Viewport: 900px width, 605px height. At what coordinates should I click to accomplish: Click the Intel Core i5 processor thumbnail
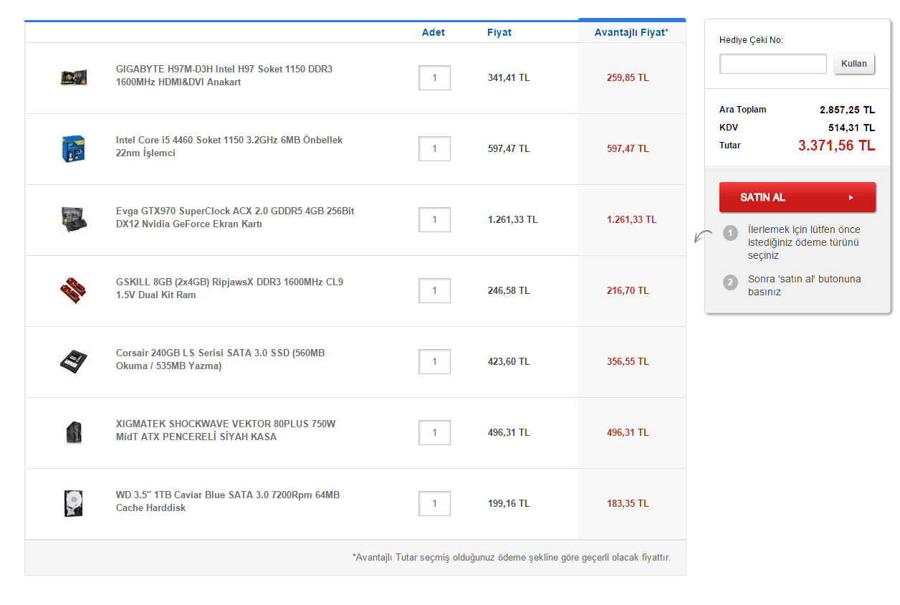[73, 148]
